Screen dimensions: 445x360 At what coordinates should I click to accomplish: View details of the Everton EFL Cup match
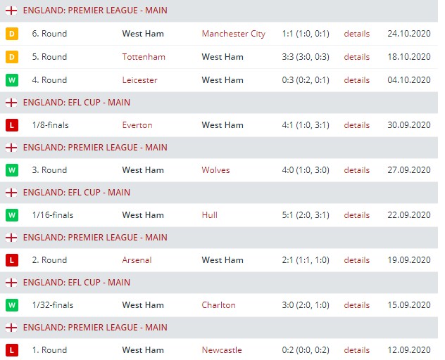point(356,125)
